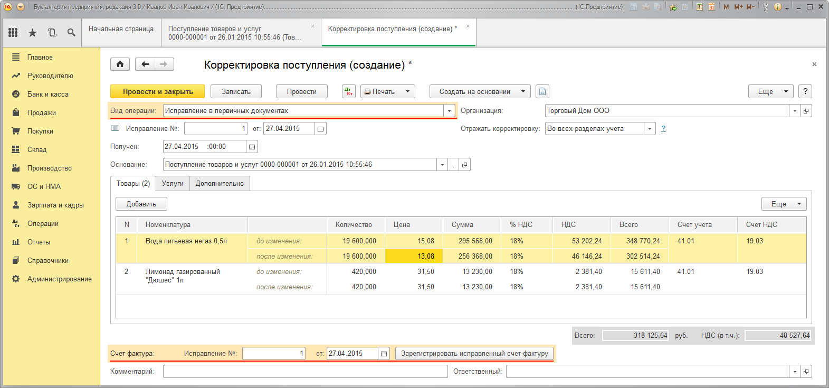Click the Записать button
Viewport: 829px width, 388px height.
236,91
